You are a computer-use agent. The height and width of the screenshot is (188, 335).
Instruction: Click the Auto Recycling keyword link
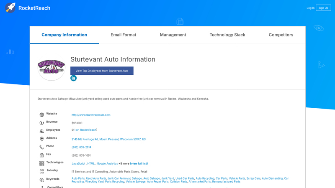205,178
